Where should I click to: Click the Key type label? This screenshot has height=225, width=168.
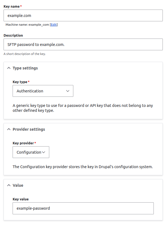[20, 82]
